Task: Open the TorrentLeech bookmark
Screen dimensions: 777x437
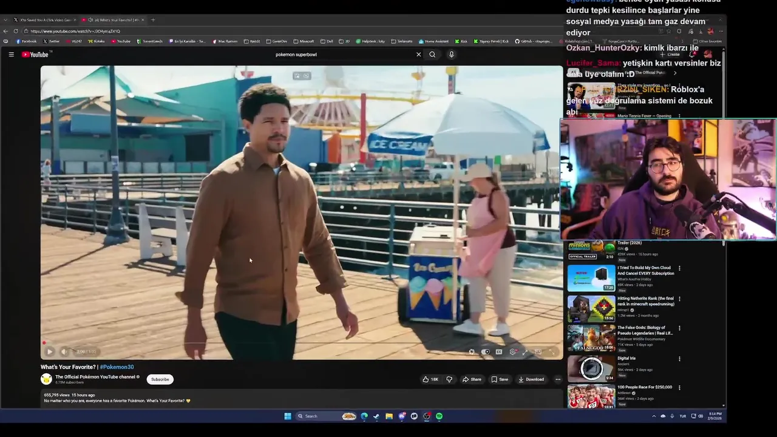Action: pos(150,41)
